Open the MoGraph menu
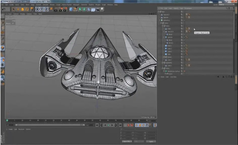Screen dimensions: 238x145 point(76,5)
